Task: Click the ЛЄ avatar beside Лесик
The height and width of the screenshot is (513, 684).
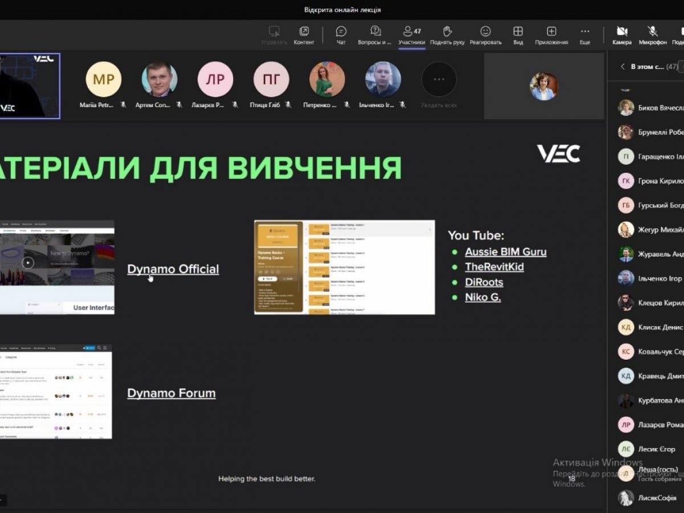Action: click(626, 449)
